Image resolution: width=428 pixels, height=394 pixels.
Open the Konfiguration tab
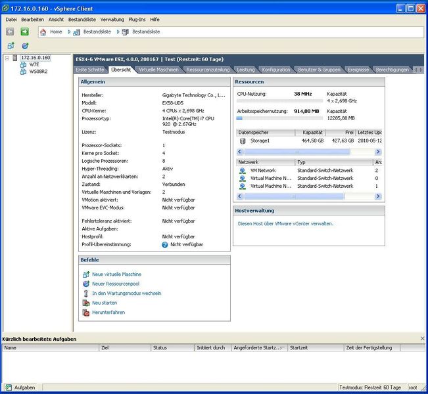click(275, 69)
